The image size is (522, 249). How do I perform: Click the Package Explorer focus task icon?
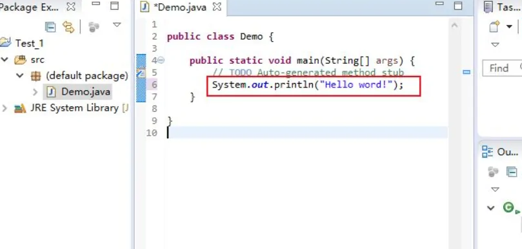(x=94, y=27)
